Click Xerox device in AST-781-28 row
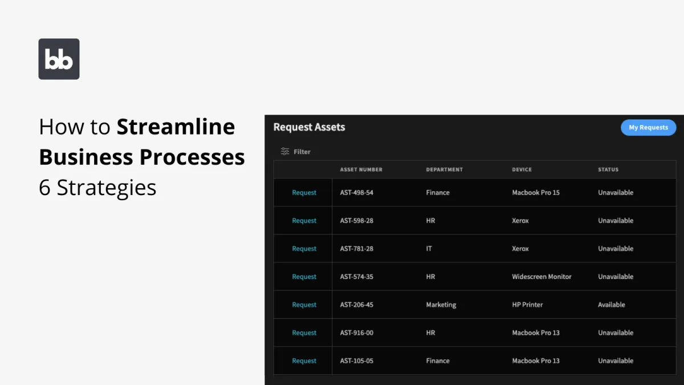684x385 pixels. (x=520, y=249)
